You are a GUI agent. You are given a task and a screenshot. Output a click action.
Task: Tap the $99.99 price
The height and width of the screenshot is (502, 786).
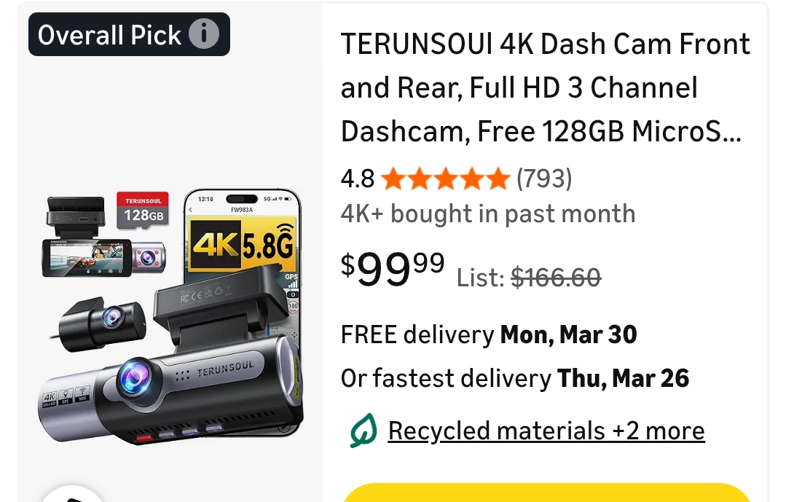pos(393,268)
